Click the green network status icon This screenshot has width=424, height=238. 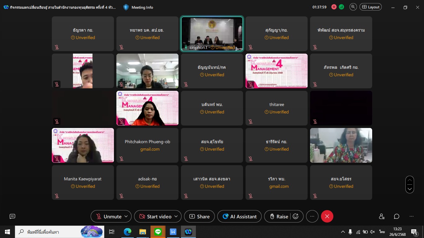pos(341,7)
